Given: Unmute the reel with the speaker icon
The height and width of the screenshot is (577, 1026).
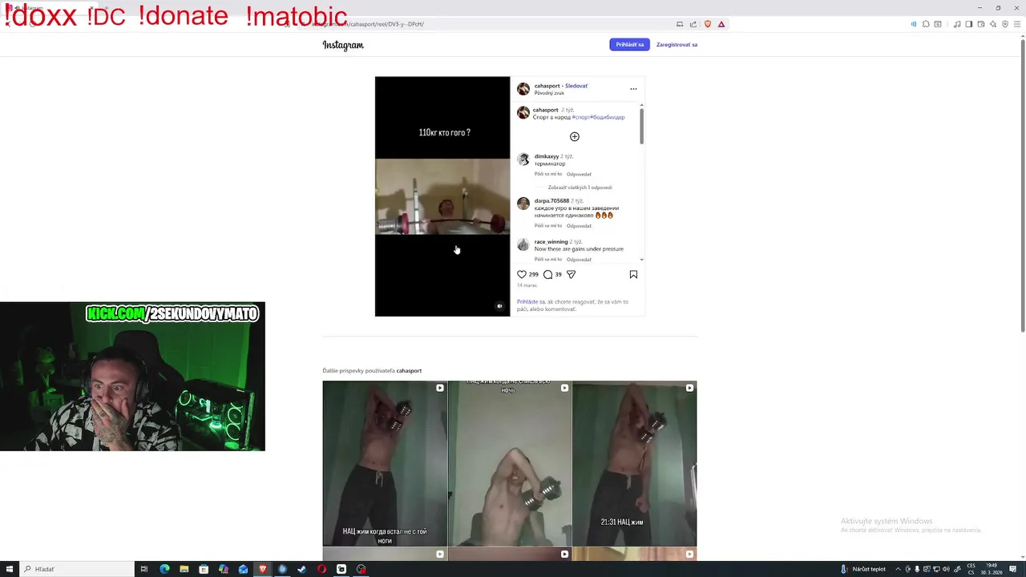Looking at the screenshot, I should point(499,306).
